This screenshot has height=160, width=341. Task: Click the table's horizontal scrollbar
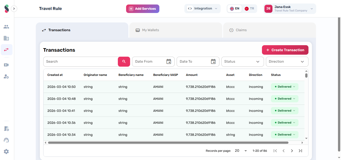pyautogui.click(x=168, y=143)
